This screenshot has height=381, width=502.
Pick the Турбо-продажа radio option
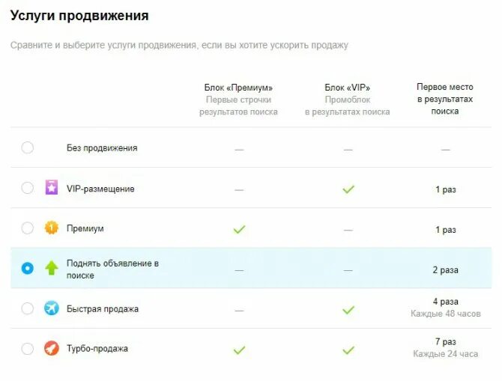tap(27, 349)
